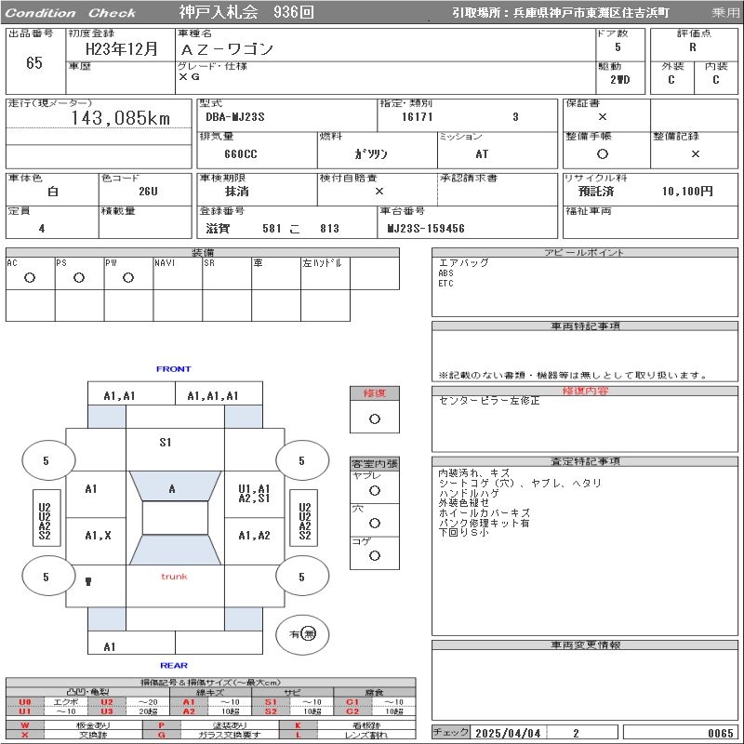The image size is (744, 744).
Task: Click the red L legend code
Action: tap(298, 735)
